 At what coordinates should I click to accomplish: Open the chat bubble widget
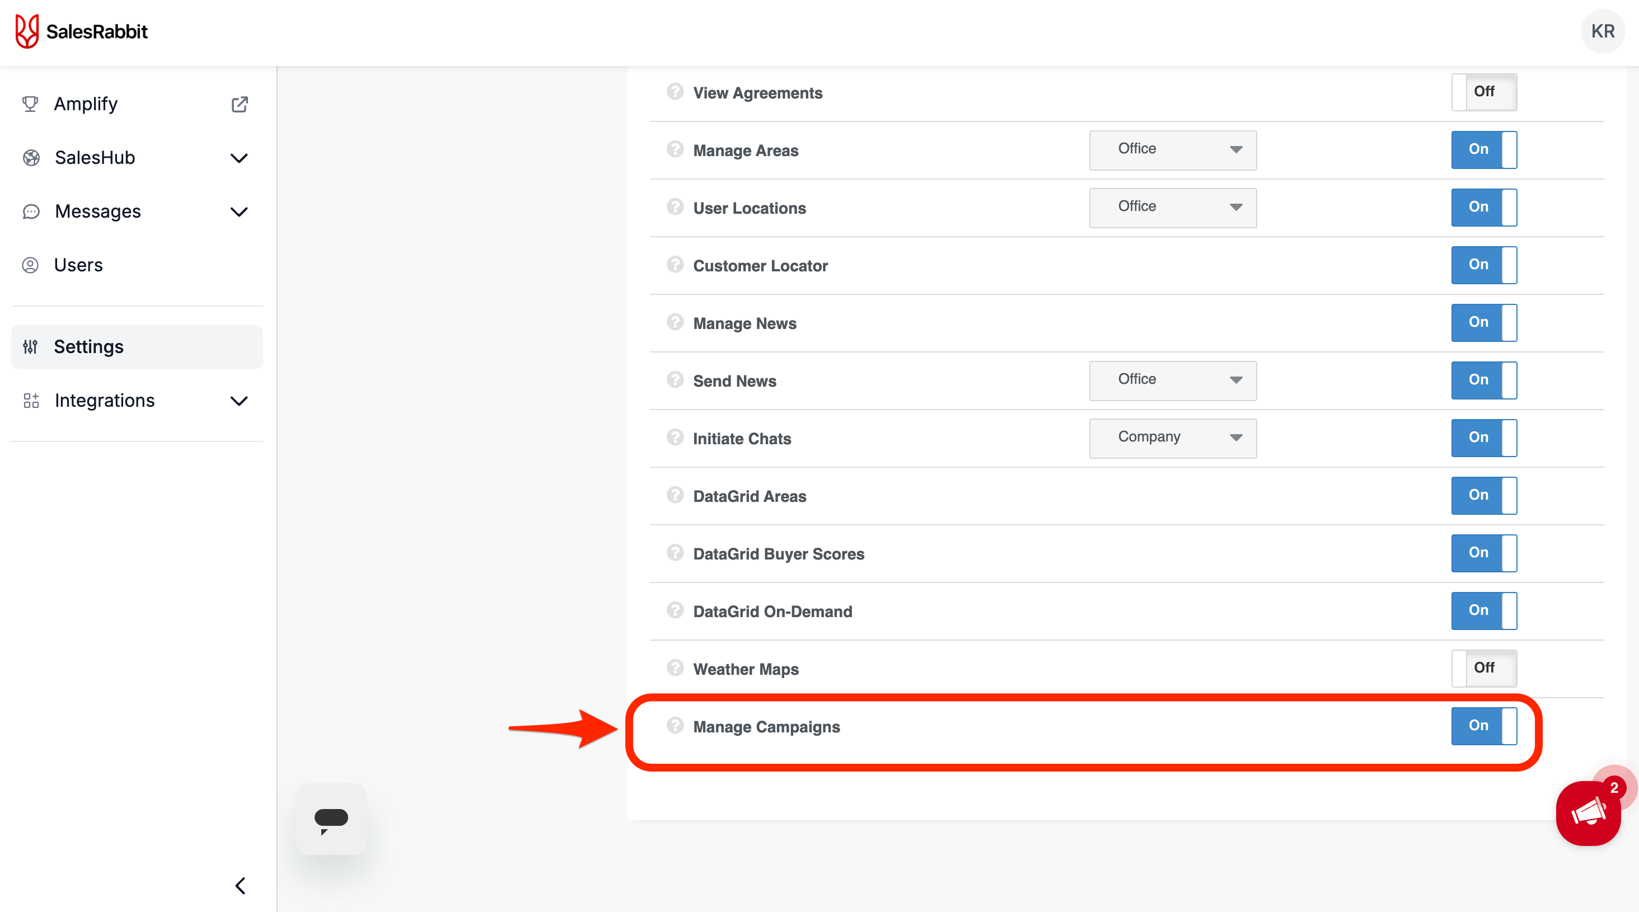331,819
